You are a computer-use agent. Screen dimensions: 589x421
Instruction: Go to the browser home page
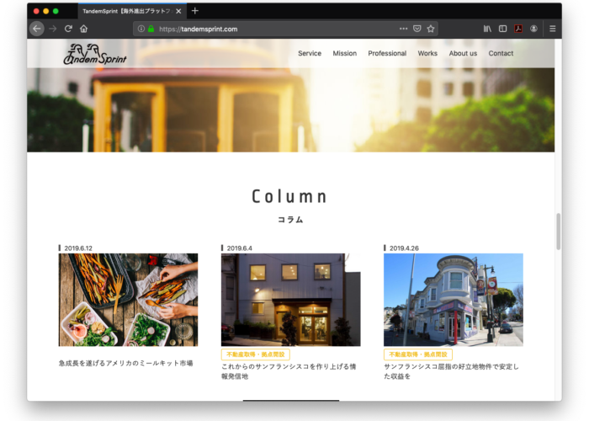click(x=83, y=29)
